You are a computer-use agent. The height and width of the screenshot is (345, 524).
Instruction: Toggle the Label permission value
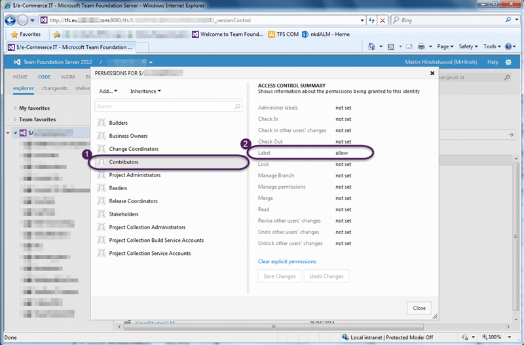[x=341, y=153]
